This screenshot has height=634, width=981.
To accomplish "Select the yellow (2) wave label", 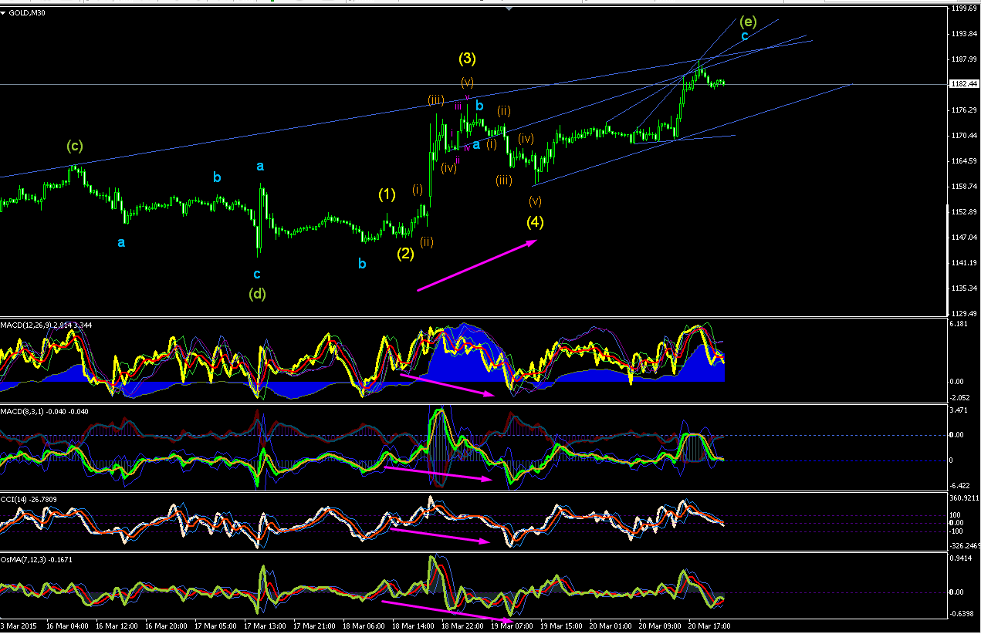I will tap(405, 253).
